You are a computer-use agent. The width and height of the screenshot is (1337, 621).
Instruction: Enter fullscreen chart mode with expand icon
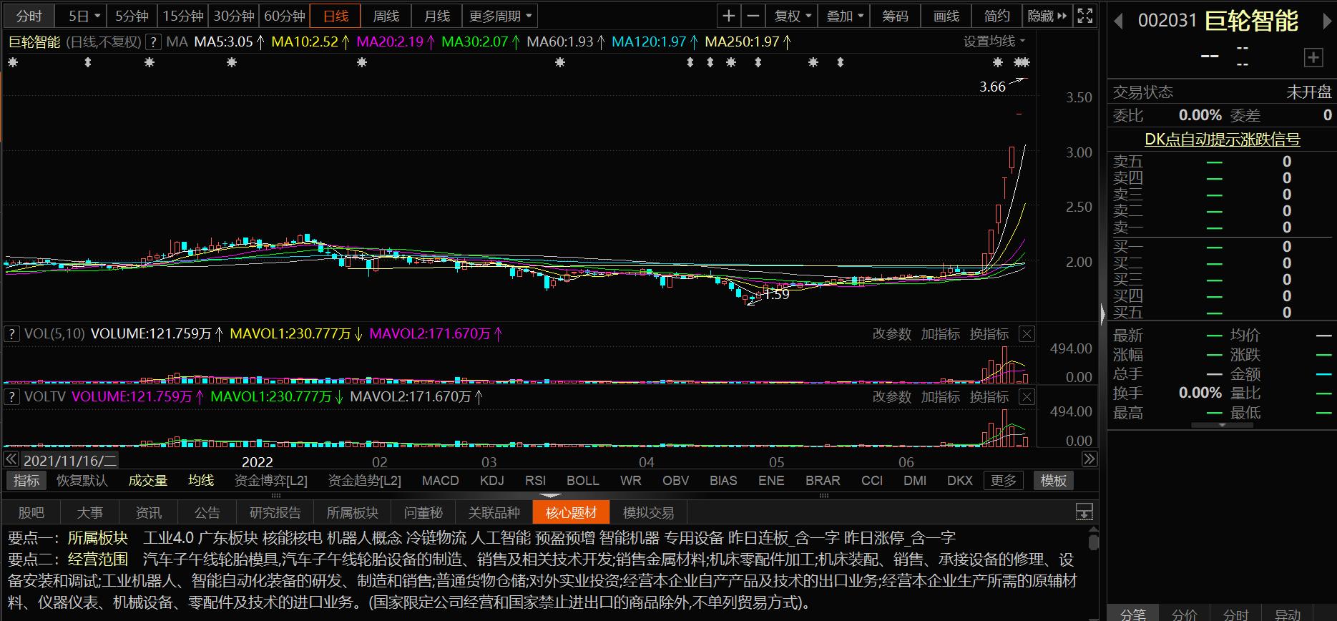pyautogui.click(x=1084, y=16)
